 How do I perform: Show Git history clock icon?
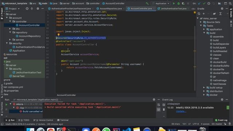point(209,3)
